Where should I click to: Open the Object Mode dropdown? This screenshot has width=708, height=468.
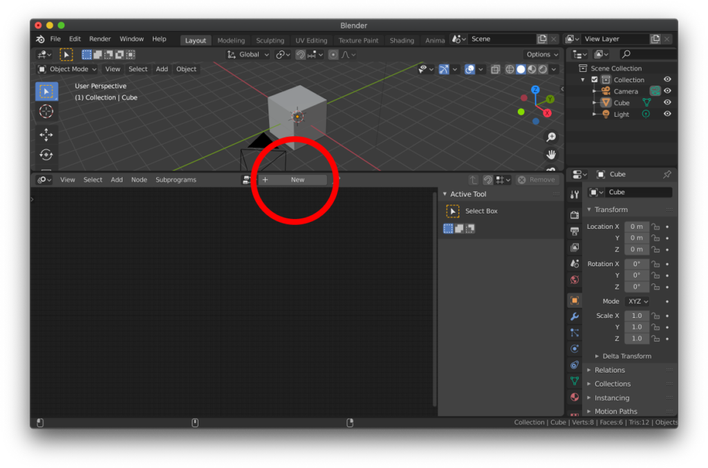pos(67,69)
